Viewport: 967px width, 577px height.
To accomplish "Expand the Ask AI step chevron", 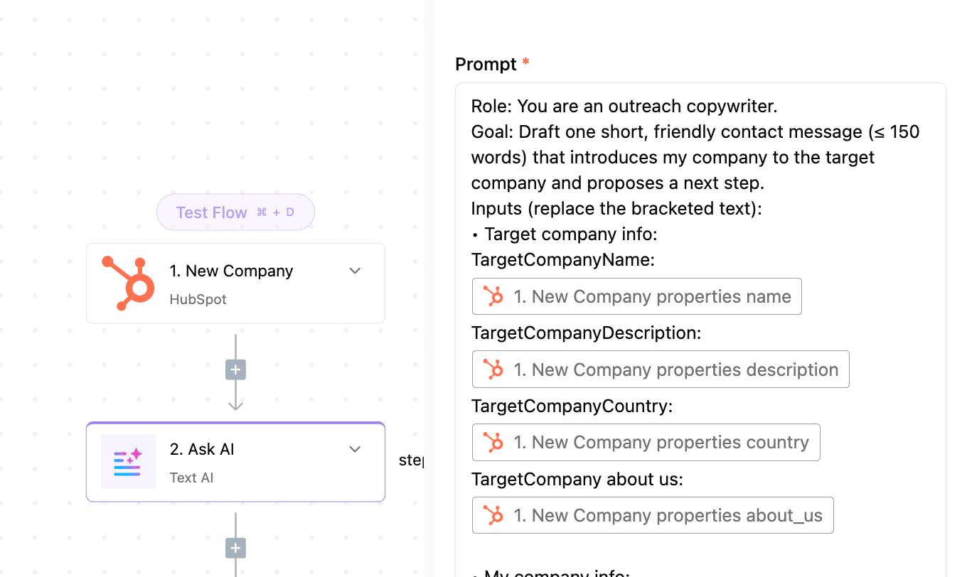I will [355, 449].
